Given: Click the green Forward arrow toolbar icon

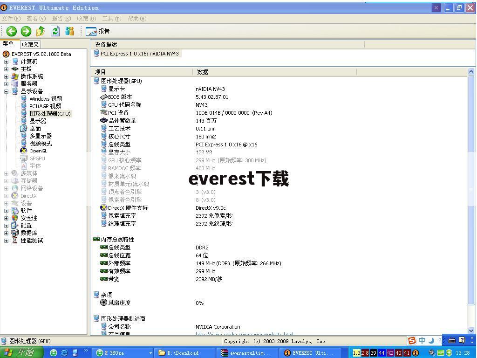Looking at the screenshot, I should (26, 31).
